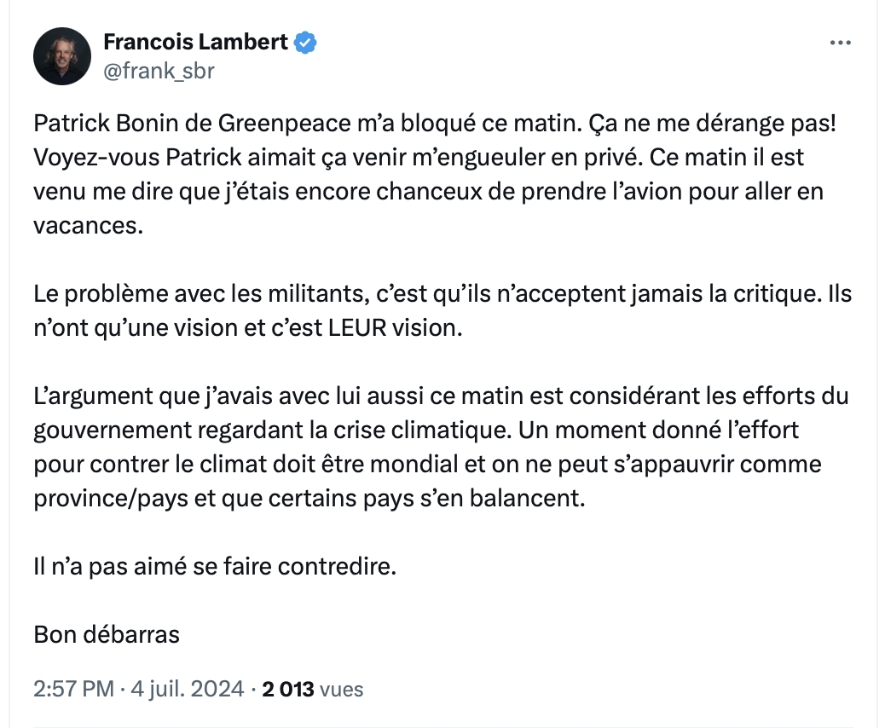Click the line starting Le problème avec les militants

(x=442, y=294)
